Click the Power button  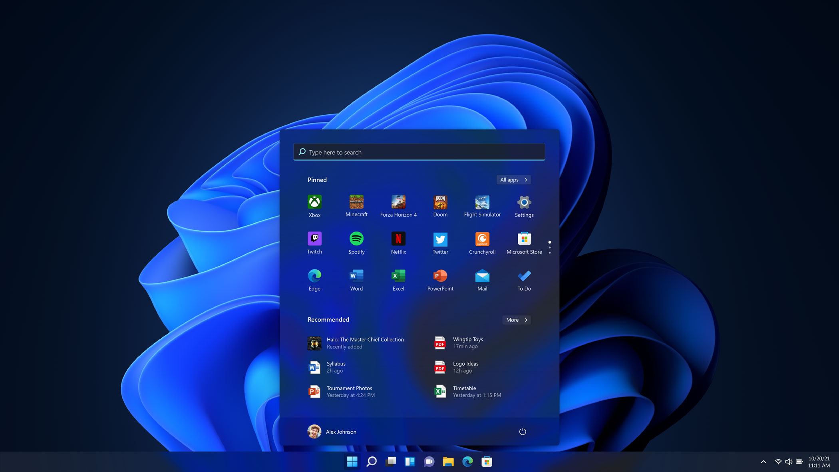[523, 432]
